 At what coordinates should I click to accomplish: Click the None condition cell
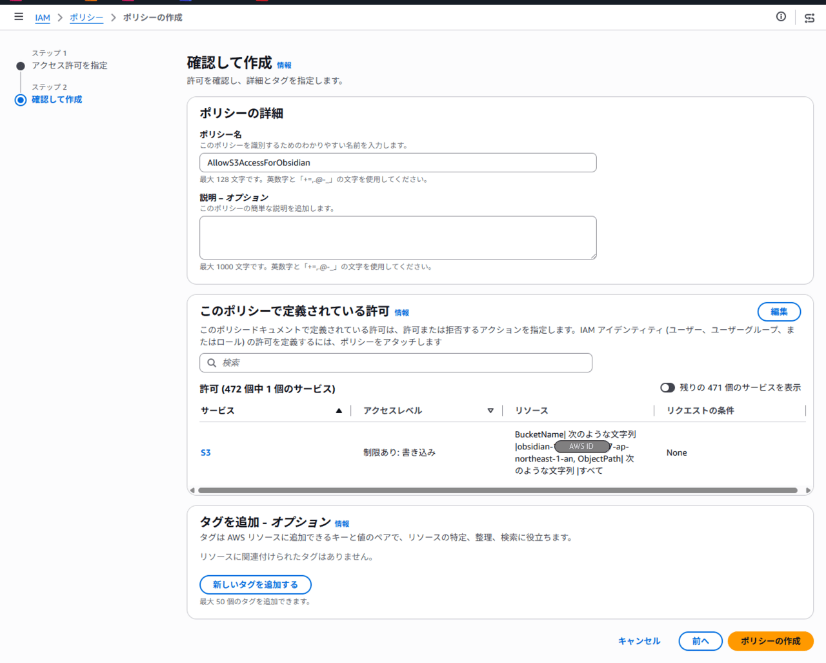pos(676,453)
